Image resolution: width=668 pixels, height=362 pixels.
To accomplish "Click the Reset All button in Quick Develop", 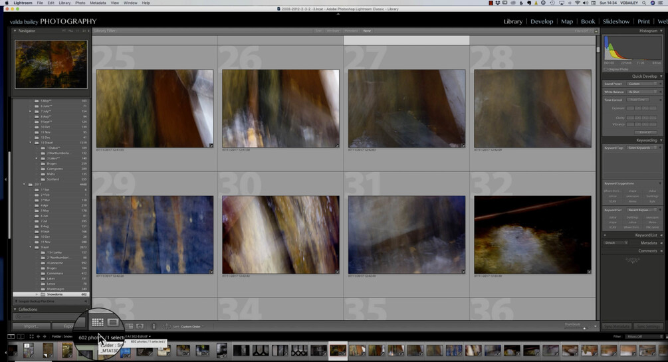I will (645, 132).
